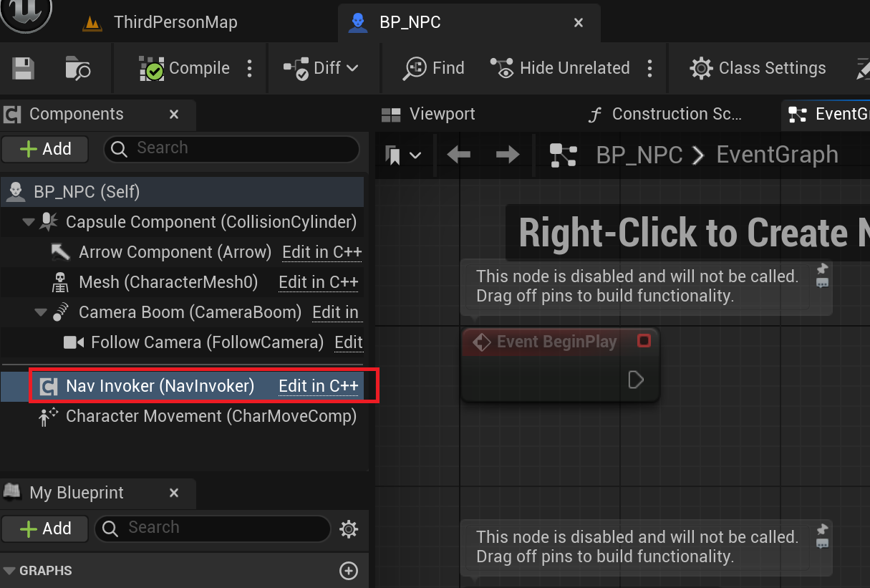The height and width of the screenshot is (588, 870).
Task: Collapse the GRAPHS section
Action: (x=9, y=571)
